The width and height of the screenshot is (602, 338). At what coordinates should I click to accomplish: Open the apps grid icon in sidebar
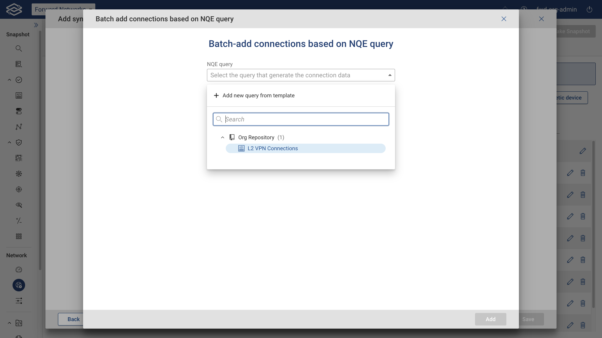19,236
